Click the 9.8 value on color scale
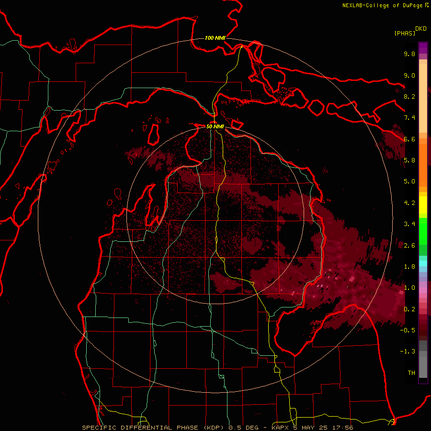The height and width of the screenshot is (431, 431). pos(409,54)
